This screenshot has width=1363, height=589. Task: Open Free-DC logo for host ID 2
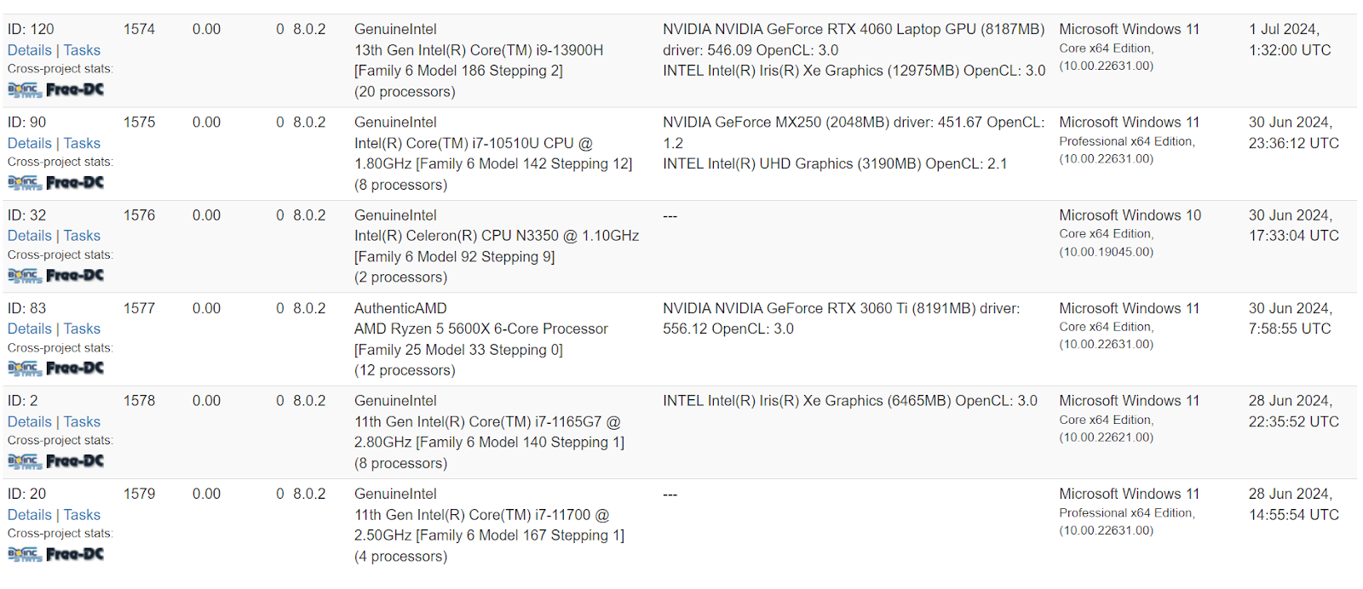pyautogui.click(x=75, y=460)
